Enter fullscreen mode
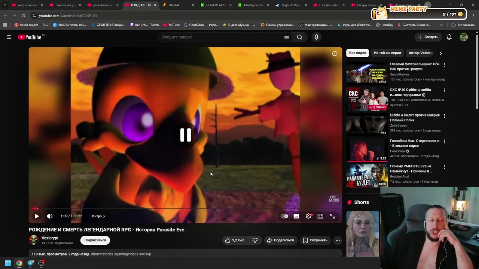This screenshot has width=479, height=269. 332,216
